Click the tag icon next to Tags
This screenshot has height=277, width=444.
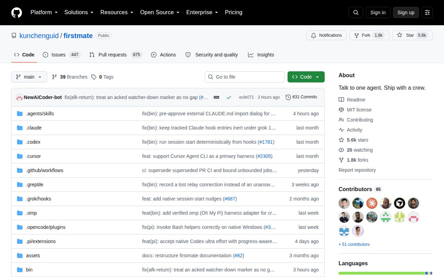pos(94,77)
